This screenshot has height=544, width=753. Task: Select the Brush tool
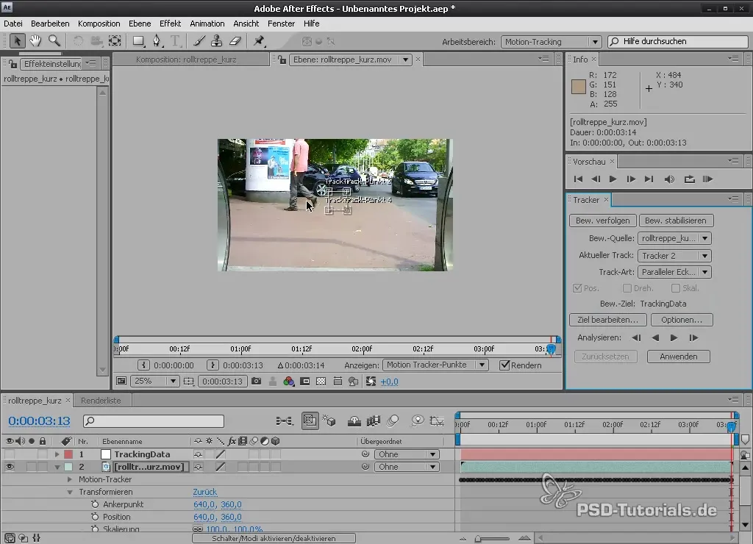(x=199, y=41)
